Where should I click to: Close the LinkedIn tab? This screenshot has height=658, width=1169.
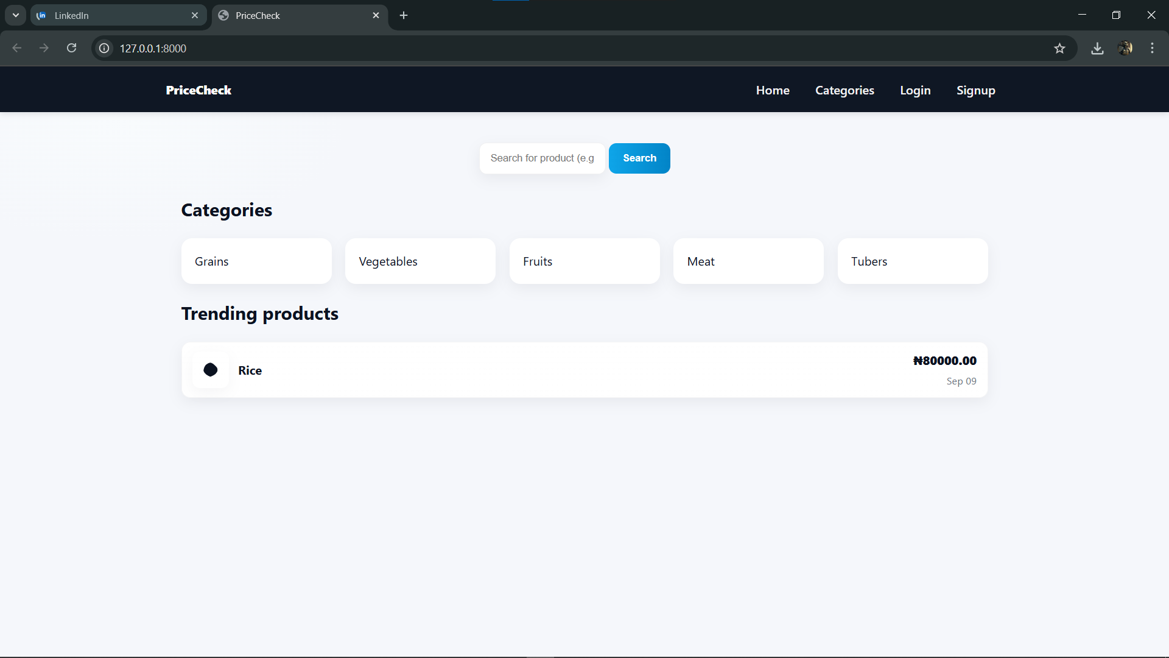pos(195,15)
